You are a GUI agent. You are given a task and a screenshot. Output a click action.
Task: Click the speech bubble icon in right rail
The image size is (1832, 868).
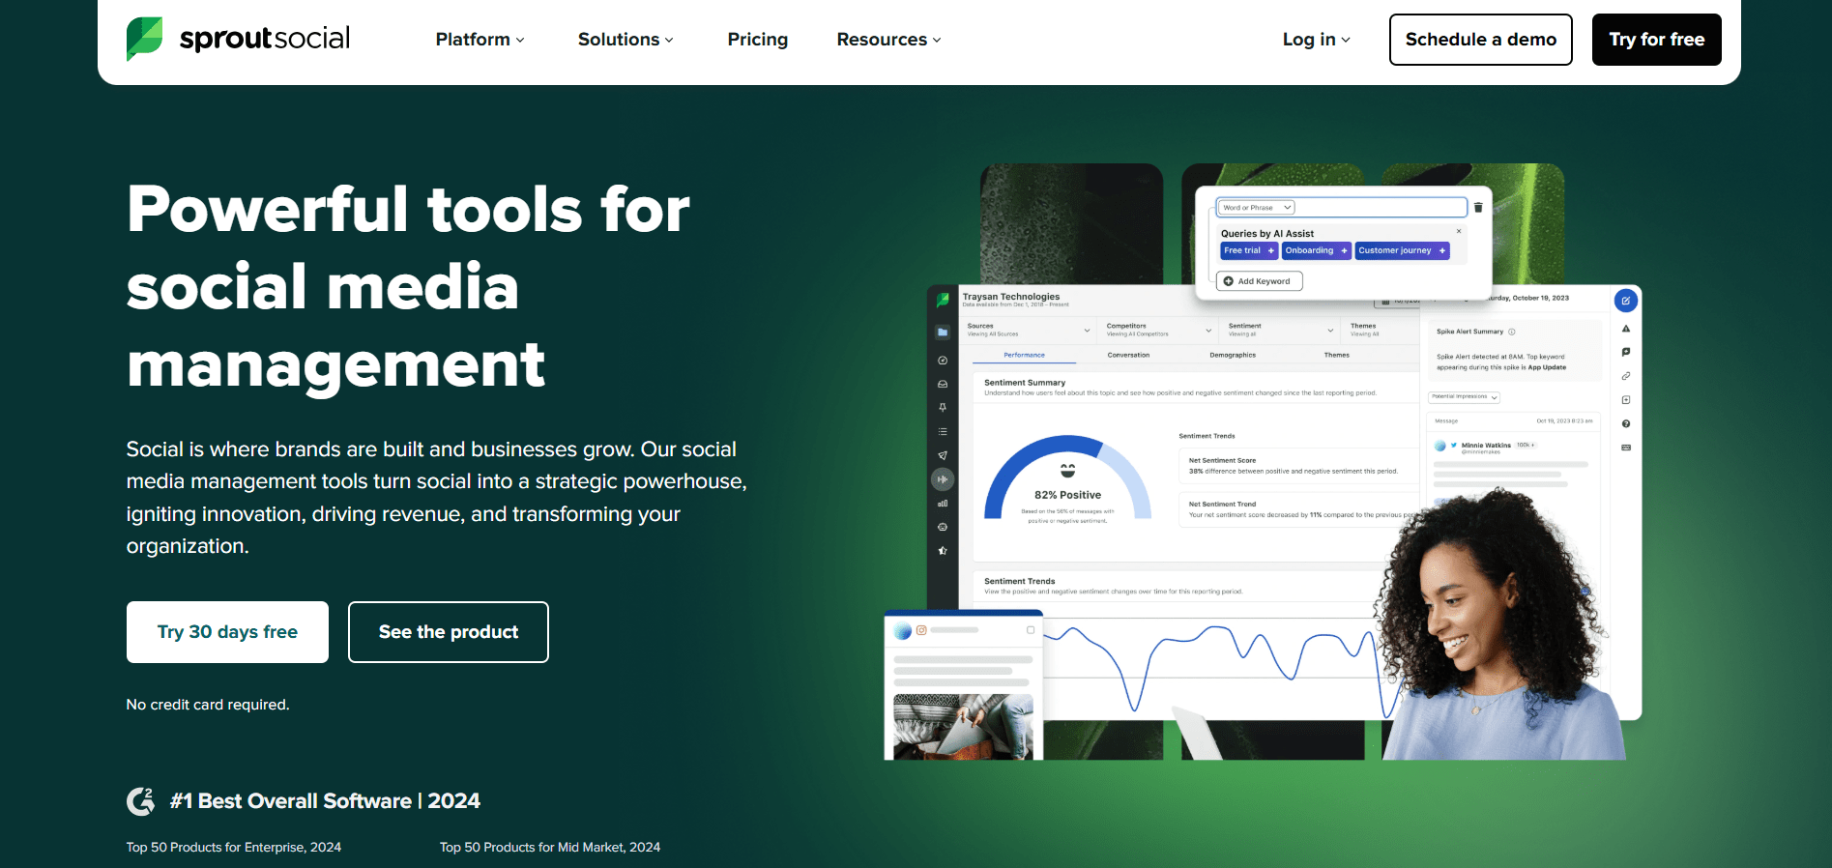(x=1626, y=352)
